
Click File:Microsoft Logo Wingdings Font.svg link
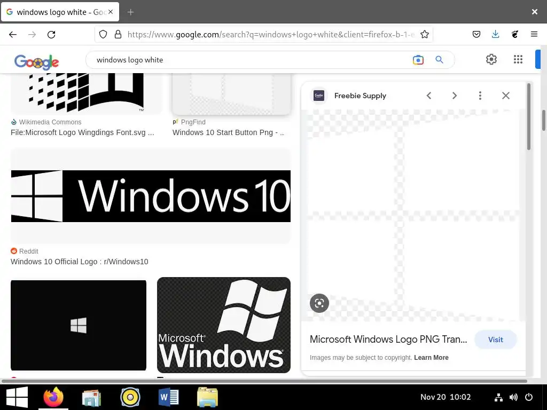click(x=82, y=132)
